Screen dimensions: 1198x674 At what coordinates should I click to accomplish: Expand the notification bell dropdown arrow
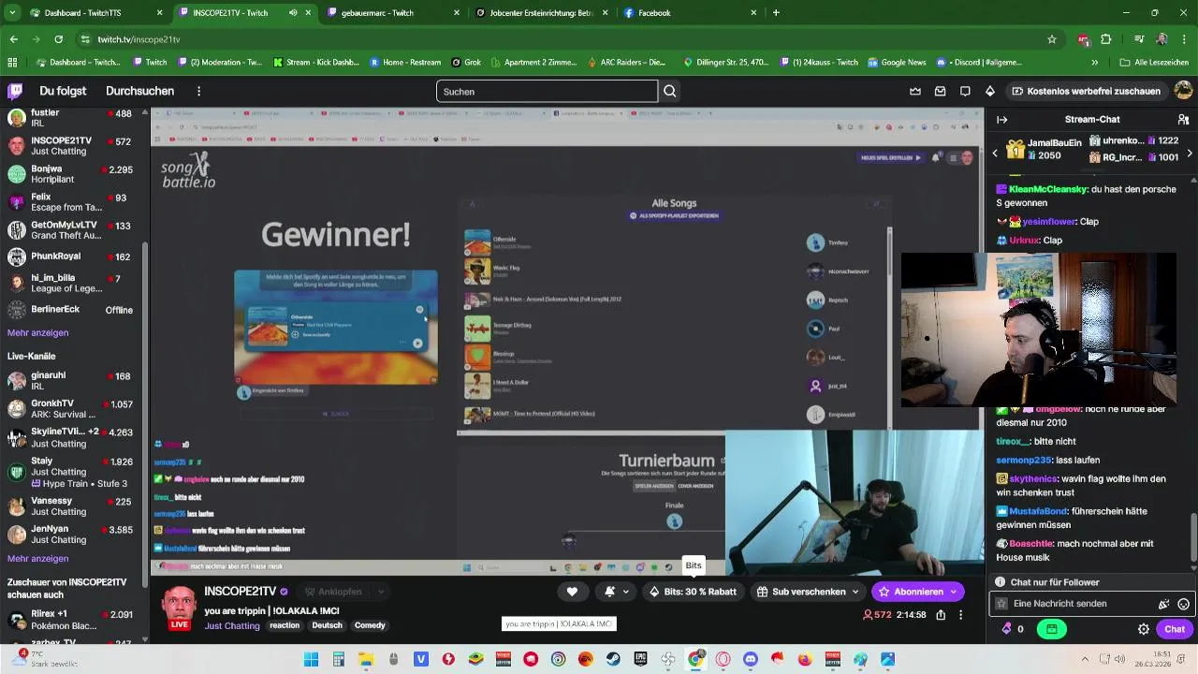pos(626,592)
